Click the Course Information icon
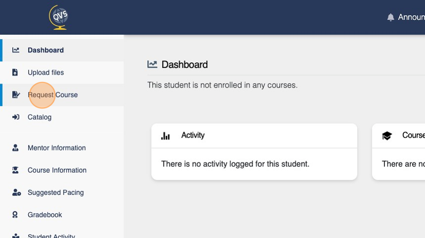 click(16, 170)
